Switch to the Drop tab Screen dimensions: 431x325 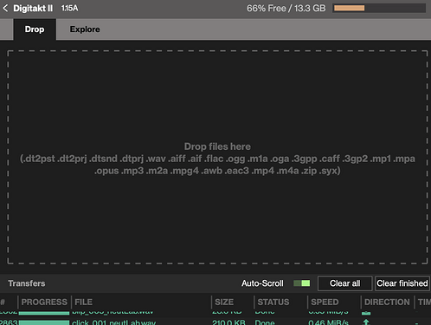pos(35,29)
